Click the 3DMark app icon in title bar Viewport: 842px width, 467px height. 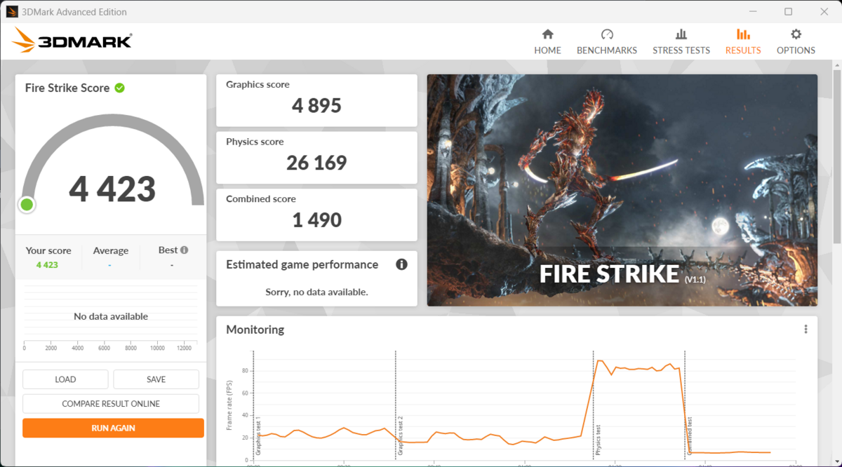point(12,11)
